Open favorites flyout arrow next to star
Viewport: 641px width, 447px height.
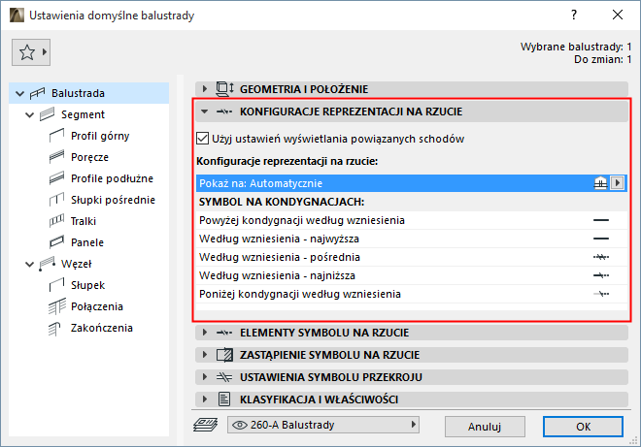45,52
